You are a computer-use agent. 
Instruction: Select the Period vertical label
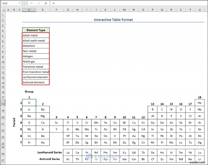[x=14, y=122]
